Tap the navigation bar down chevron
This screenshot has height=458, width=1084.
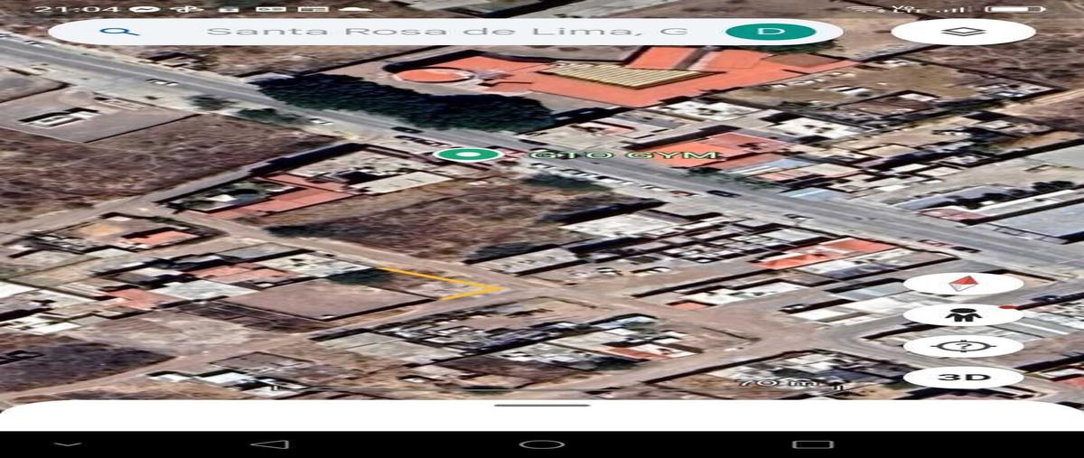[x=67, y=444]
